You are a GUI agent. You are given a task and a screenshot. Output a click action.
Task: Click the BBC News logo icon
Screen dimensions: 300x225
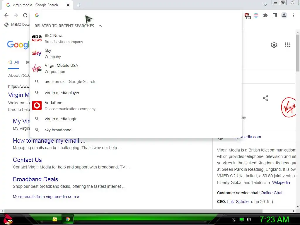click(37, 38)
